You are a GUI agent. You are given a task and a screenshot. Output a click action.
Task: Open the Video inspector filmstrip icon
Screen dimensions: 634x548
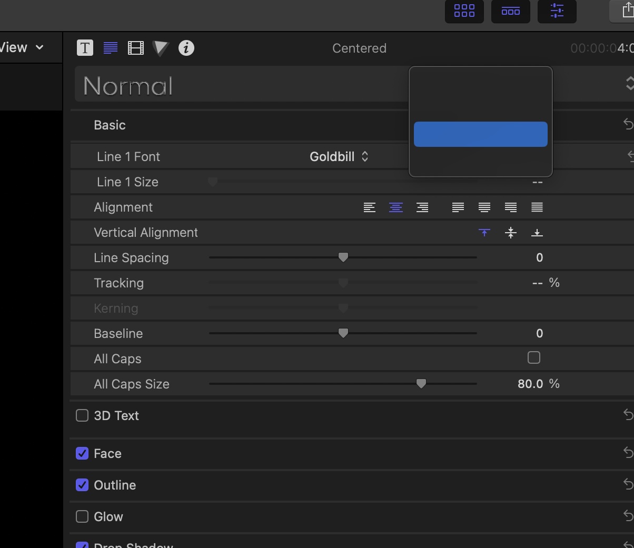tap(135, 48)
